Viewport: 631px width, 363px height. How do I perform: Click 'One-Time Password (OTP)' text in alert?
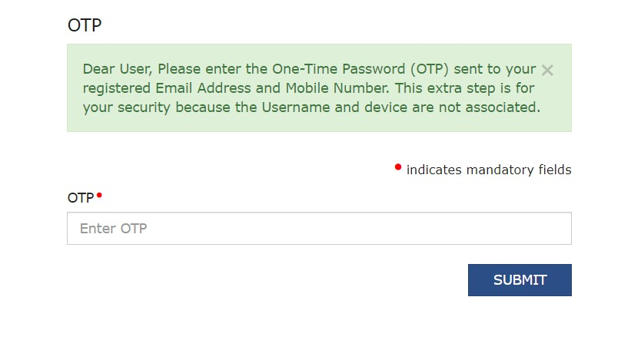(347, 69)
